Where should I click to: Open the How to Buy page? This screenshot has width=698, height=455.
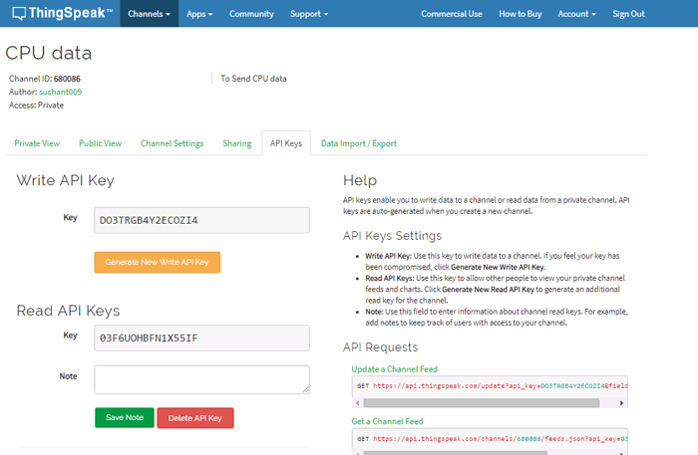pyautogui.click(x=521, y=14)
